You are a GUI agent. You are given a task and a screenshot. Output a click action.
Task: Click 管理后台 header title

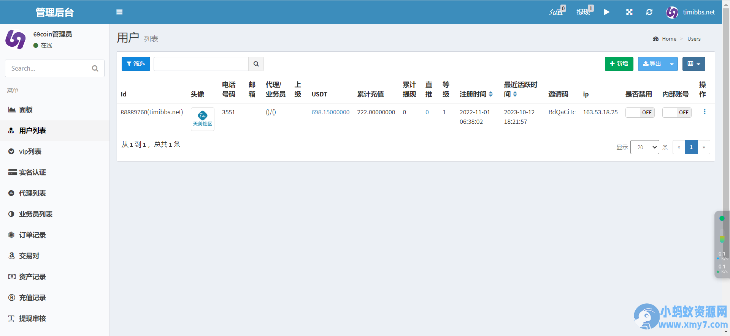55,12
